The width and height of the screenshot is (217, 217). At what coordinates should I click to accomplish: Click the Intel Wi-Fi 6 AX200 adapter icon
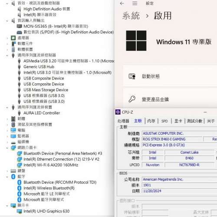pyautogui.click(x=20, y=165)
